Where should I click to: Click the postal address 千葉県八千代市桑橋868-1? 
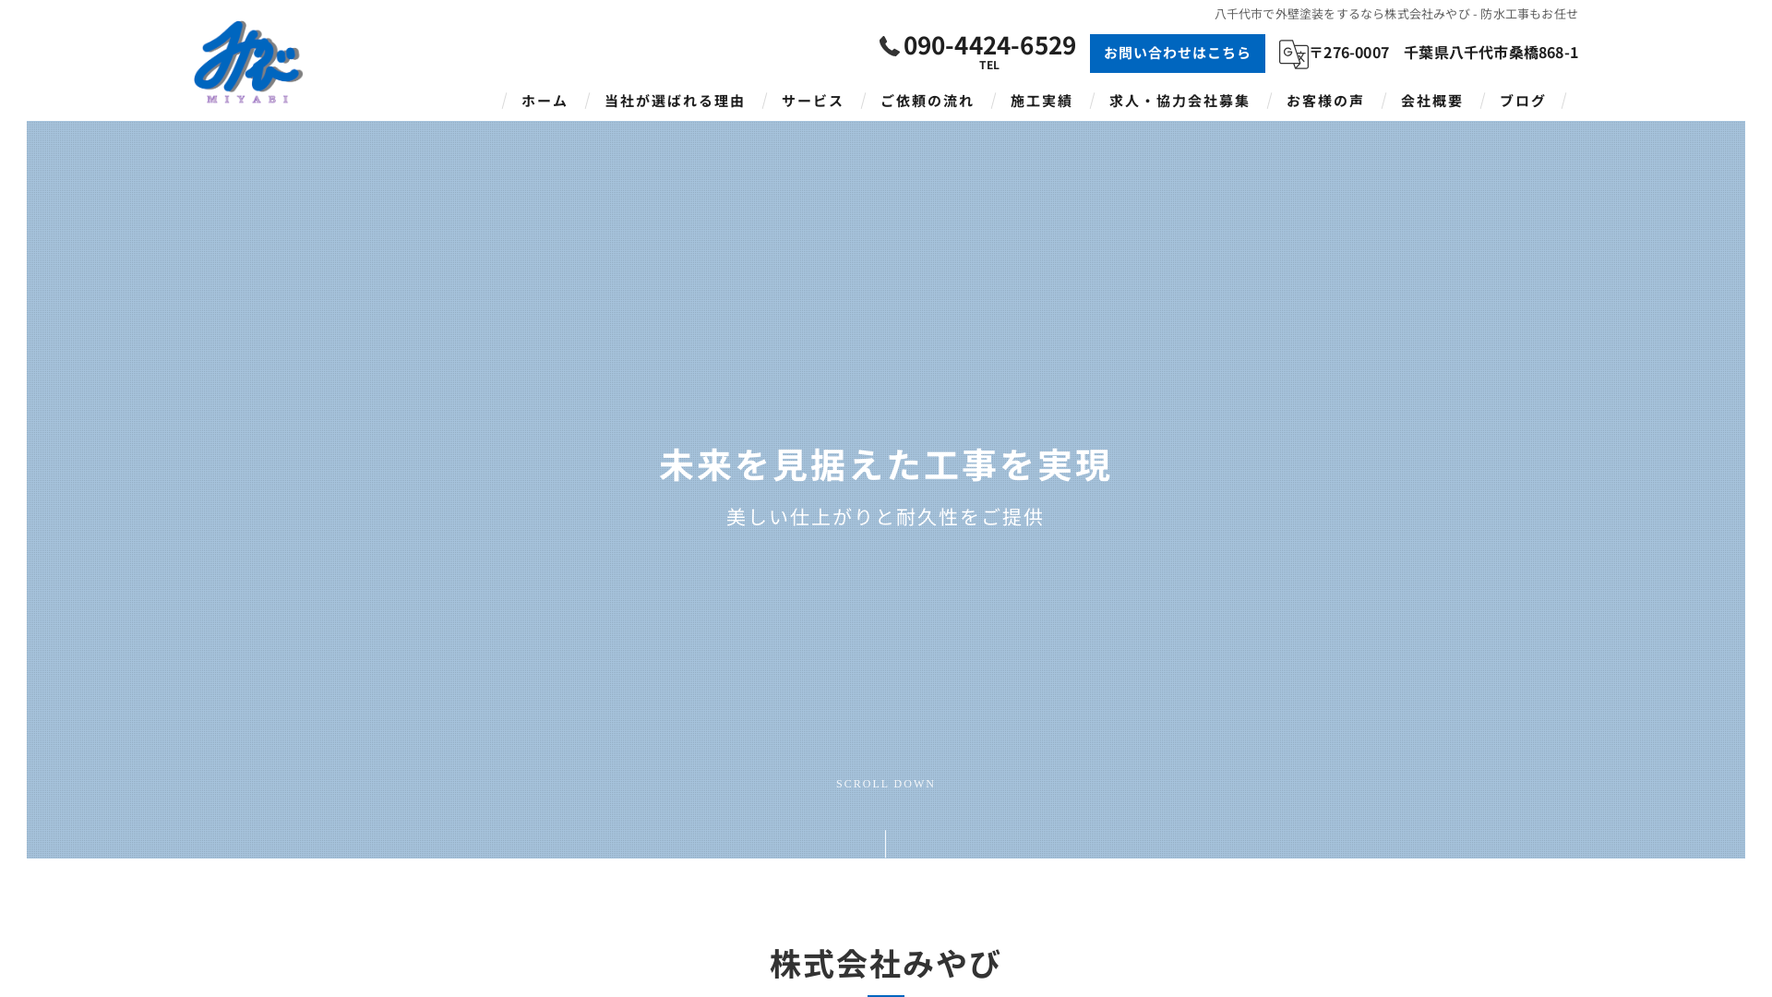click(1491, 54)
